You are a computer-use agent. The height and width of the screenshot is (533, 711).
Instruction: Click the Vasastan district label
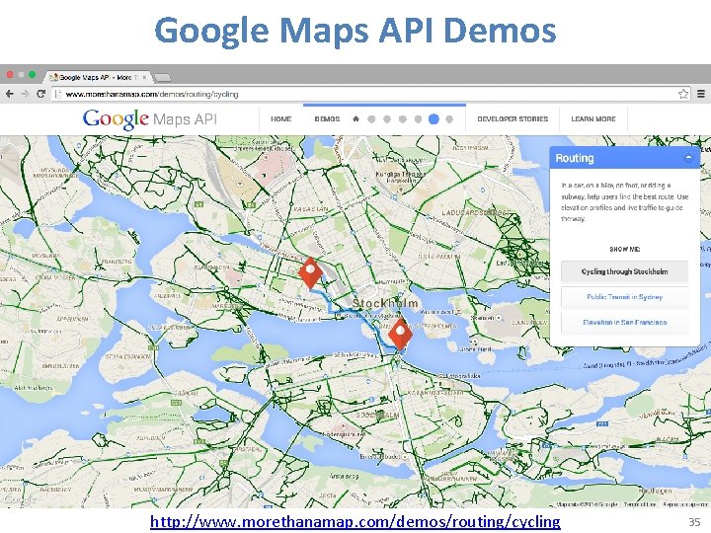pyautogui.click(x=311, y=209)
